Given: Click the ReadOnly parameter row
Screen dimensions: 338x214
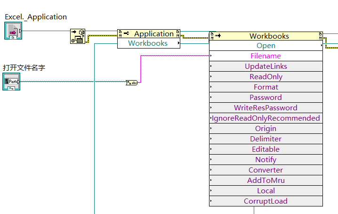Looking at the screenshot, I should [266, 77].
